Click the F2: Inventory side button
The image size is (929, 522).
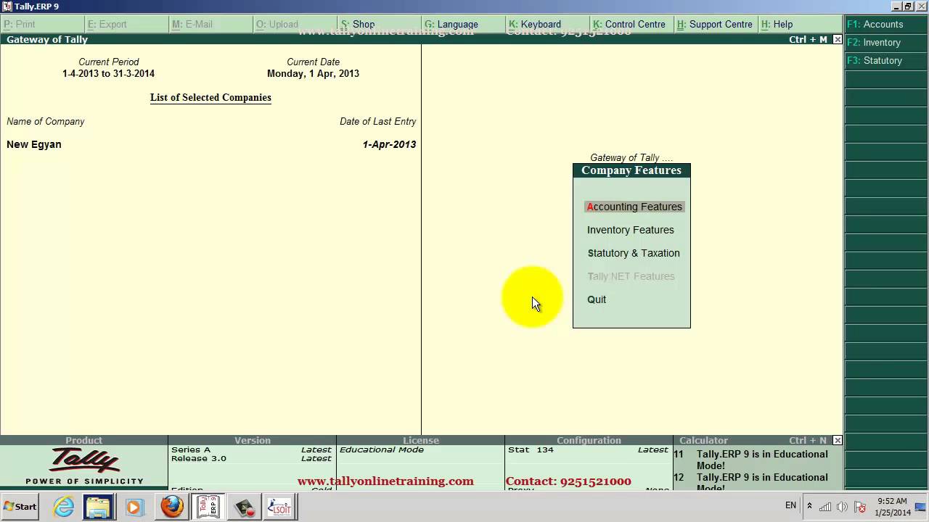point(886,43)
